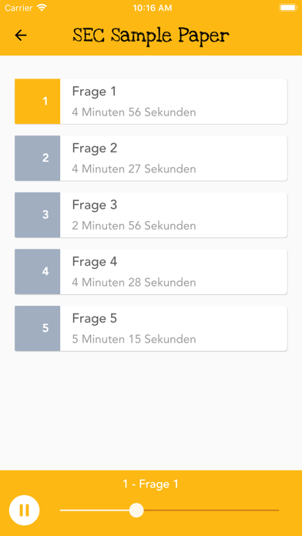Screen dimensions: 302x536
Task: Choose the Frage 4 entry
Action: click(151, 271)
